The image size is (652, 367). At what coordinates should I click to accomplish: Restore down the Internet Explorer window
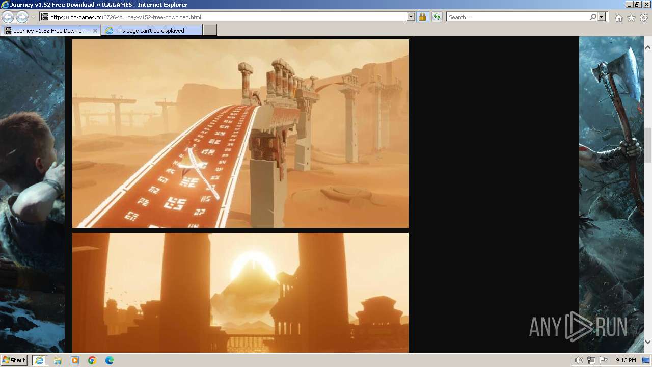point(638,4)
